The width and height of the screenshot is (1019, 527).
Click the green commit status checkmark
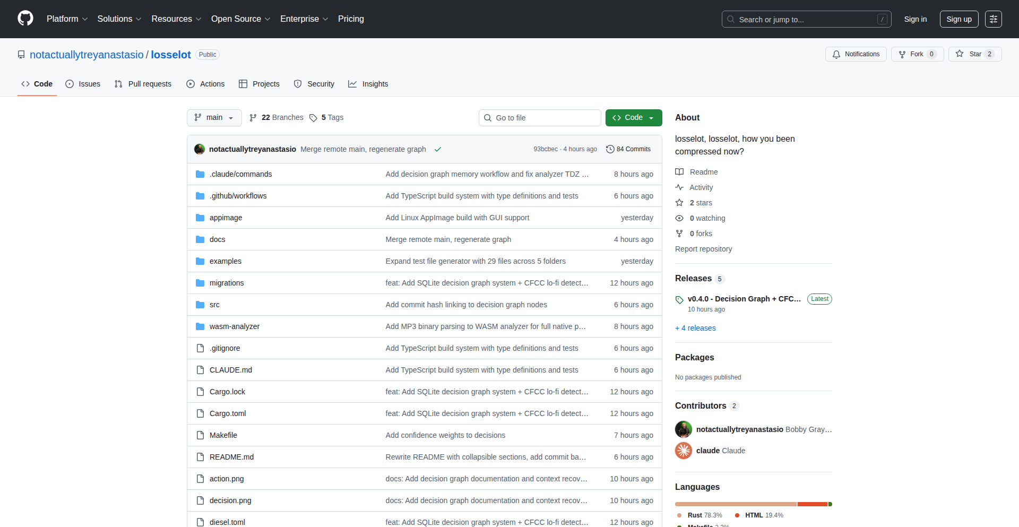click(x=438, y=149)
